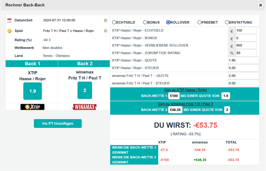Click the TOTAL column header
266x171 pixels.
coord(231,142)
